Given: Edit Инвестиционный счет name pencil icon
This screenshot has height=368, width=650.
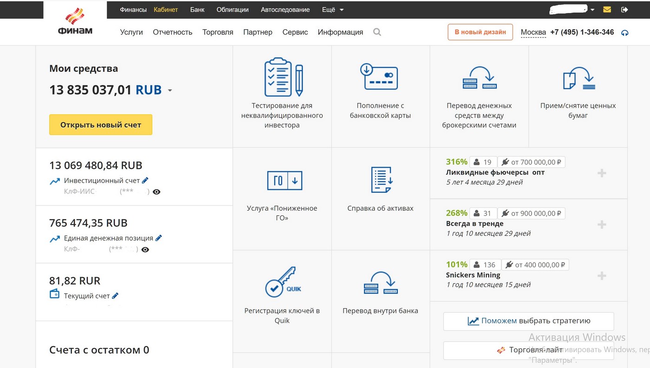Looking at the screenshot, I should (x=145, y=180).
